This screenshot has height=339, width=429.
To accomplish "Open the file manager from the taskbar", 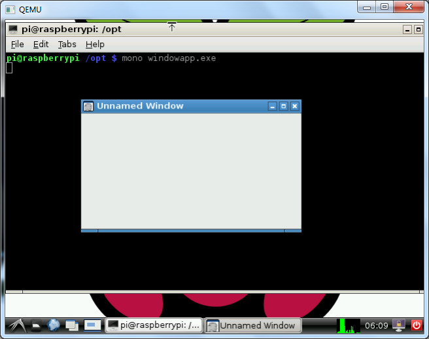I will (x=36, y=325).
